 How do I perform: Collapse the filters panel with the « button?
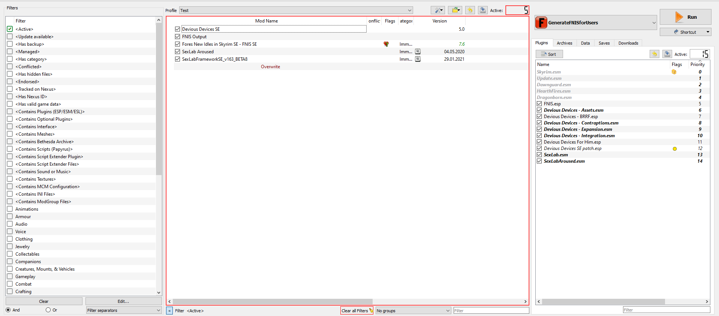pos(169,310)
